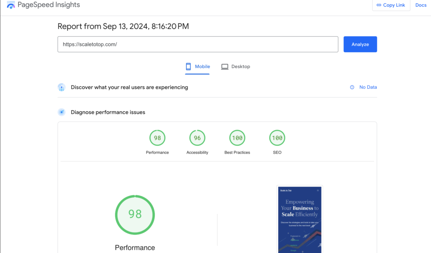The width and height of the screenshot is (431, 253).
Task: Select the 96 Accessibility score gauge
Action: [197, 138]
